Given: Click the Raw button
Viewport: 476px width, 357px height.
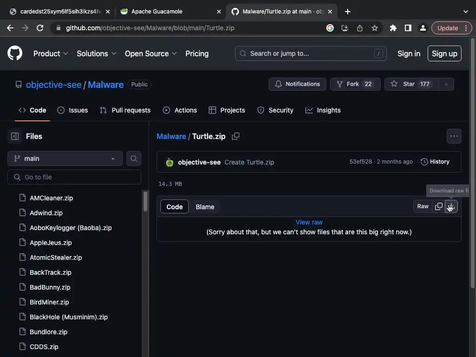Looking at the screenshot, I should click(423, 206).
